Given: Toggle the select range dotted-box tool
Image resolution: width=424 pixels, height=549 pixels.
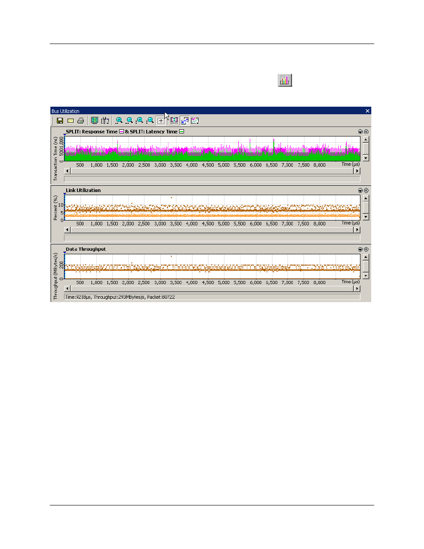Looking at the screenshot, I should [161, 120].
